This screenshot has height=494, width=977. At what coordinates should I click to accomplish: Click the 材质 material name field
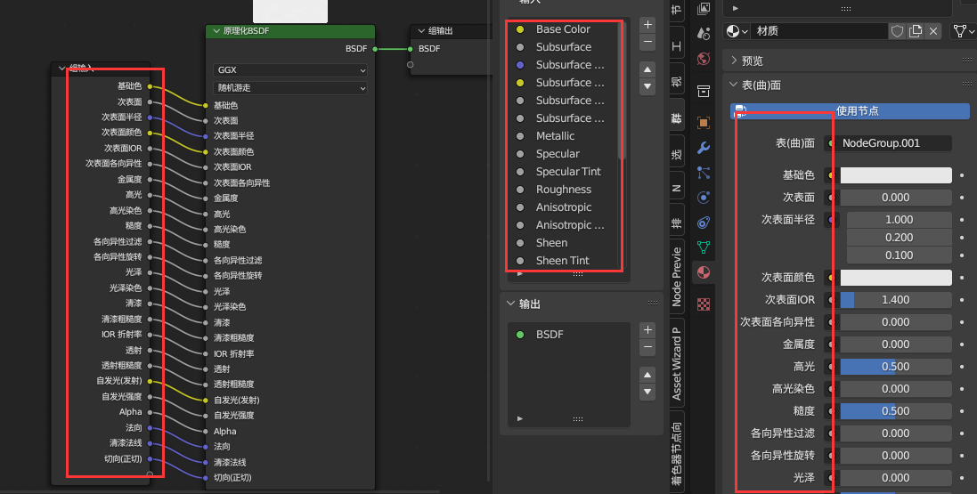pos(820,31)
